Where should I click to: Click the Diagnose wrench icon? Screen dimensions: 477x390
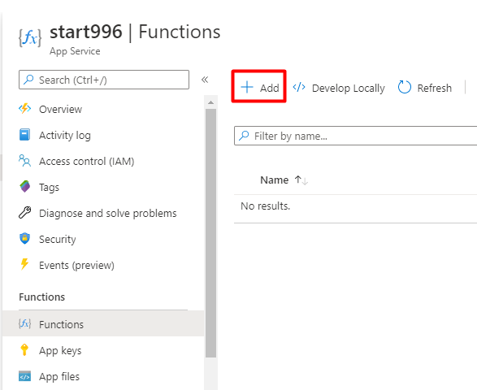24,213
